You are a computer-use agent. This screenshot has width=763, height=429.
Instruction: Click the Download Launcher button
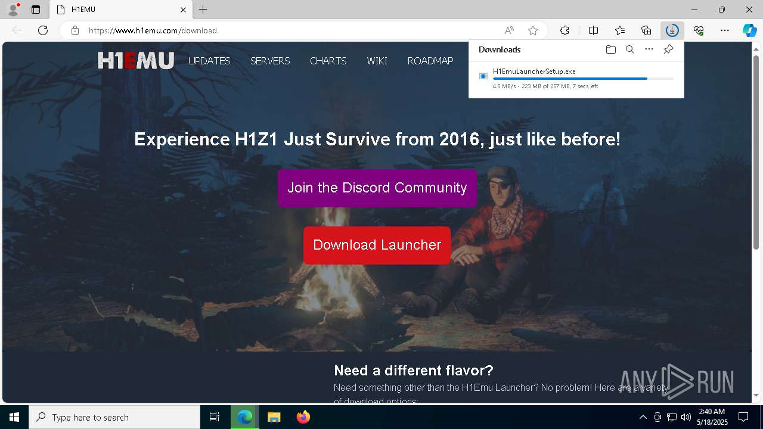click(377, 245)
